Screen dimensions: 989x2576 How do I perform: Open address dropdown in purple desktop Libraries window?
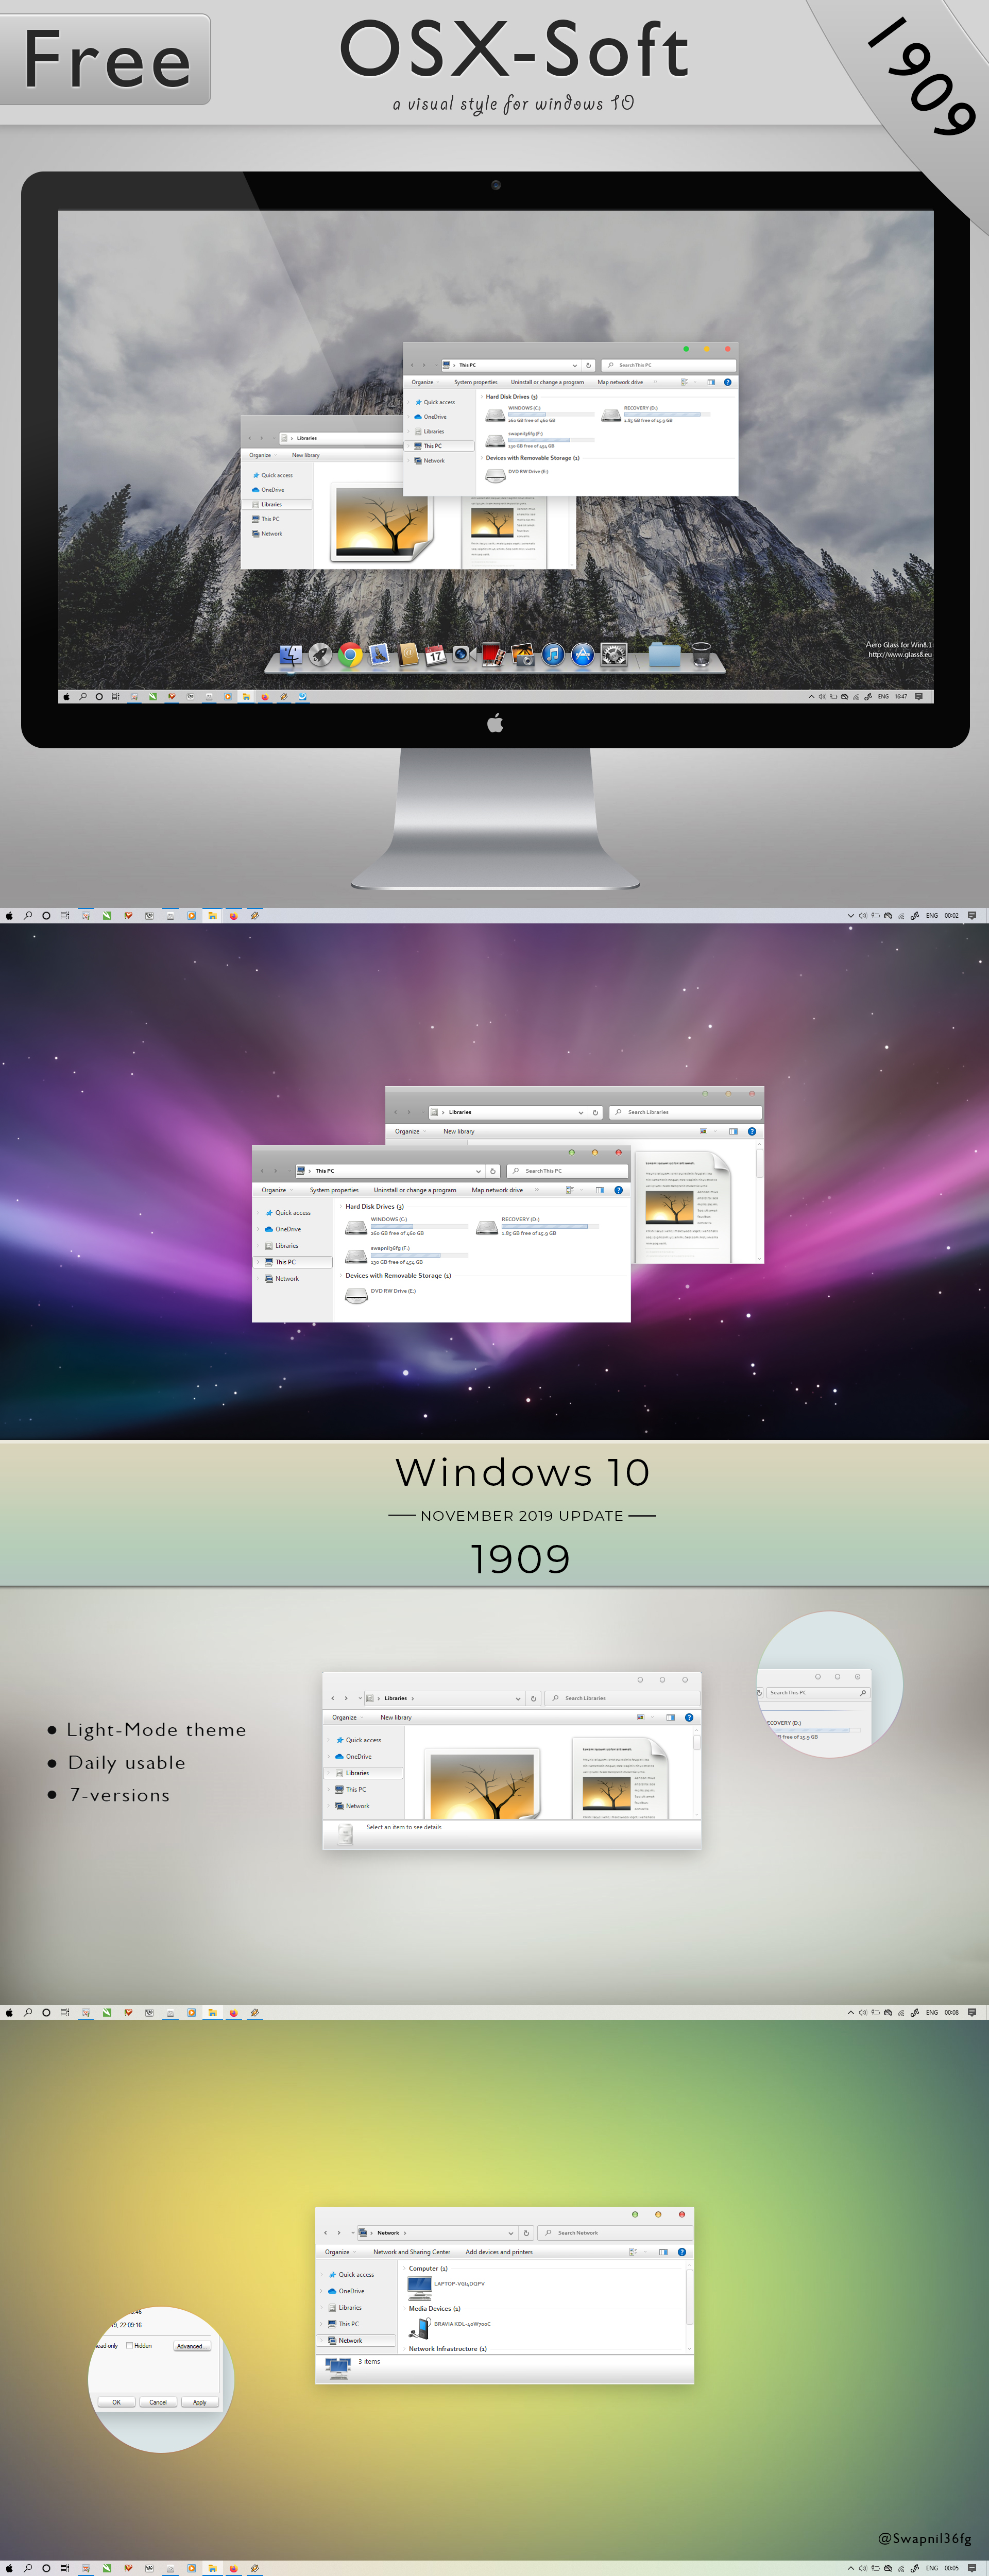click(x=581, y=1112)
